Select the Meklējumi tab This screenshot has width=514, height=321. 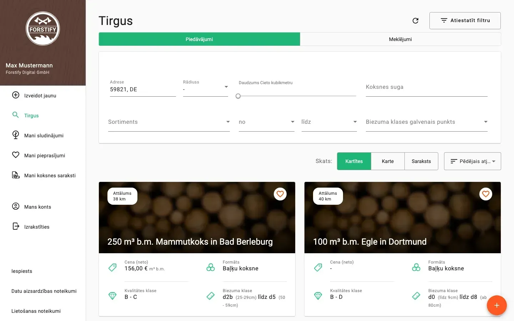point(400,39)
